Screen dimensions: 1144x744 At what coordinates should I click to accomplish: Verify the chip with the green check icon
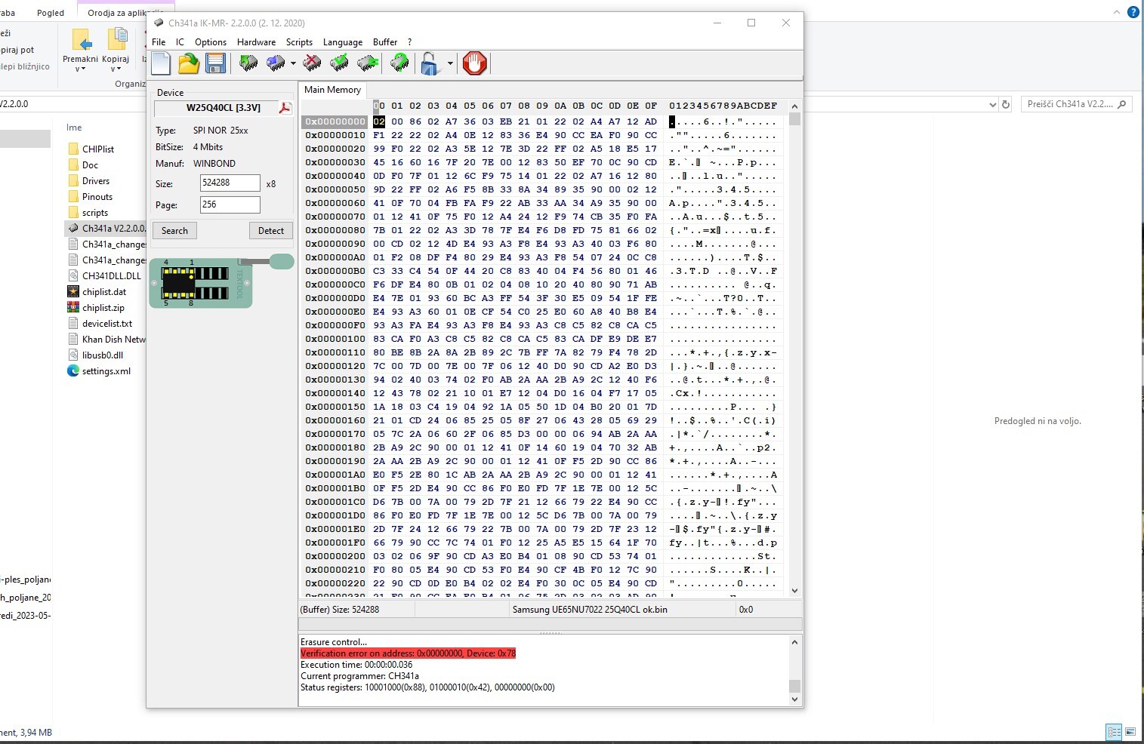point(340,63)
